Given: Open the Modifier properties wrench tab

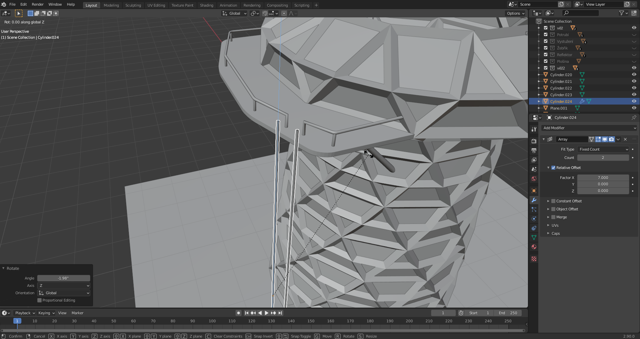Looking at the screenshot, I should 534,200.
